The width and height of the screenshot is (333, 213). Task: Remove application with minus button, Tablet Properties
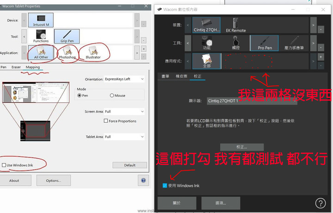click(144, 56)
